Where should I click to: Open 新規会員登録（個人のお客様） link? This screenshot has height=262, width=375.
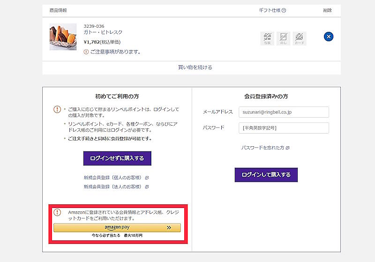coord(113,178)
